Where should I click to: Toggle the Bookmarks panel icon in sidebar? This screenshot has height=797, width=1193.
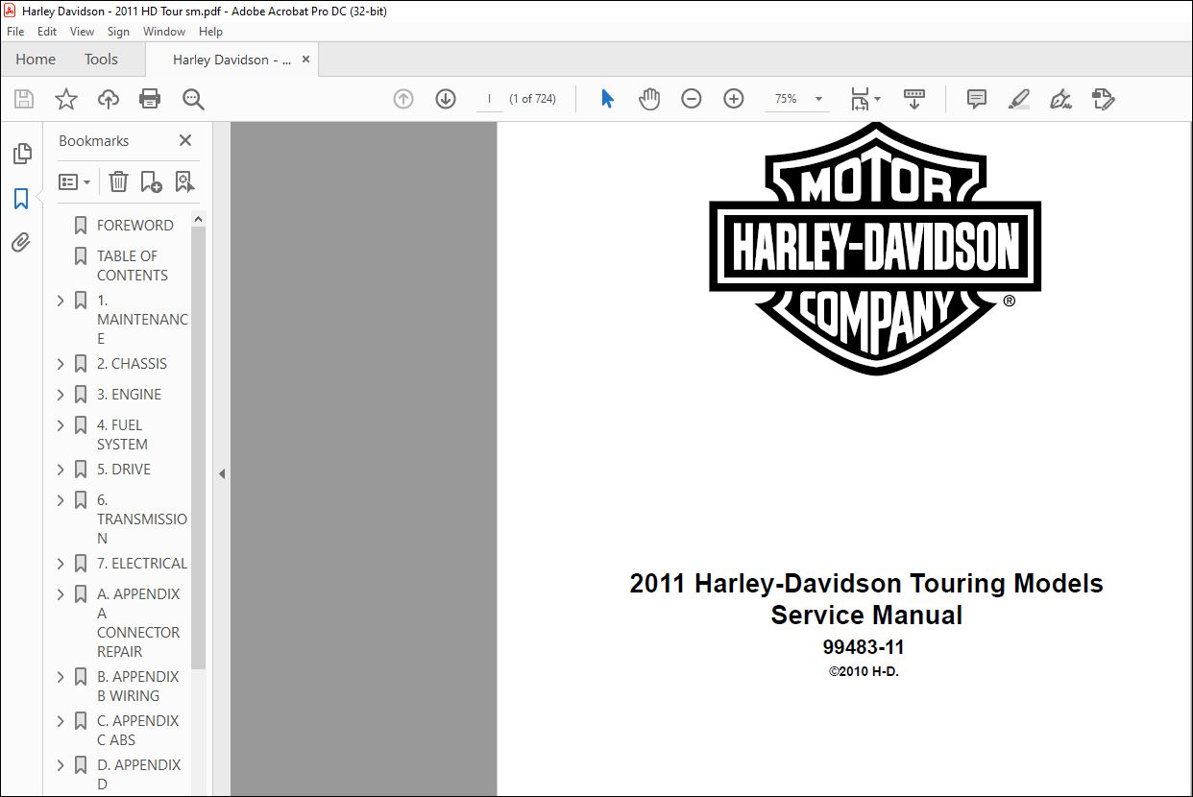pyautogui.click(x=21, y=199)
